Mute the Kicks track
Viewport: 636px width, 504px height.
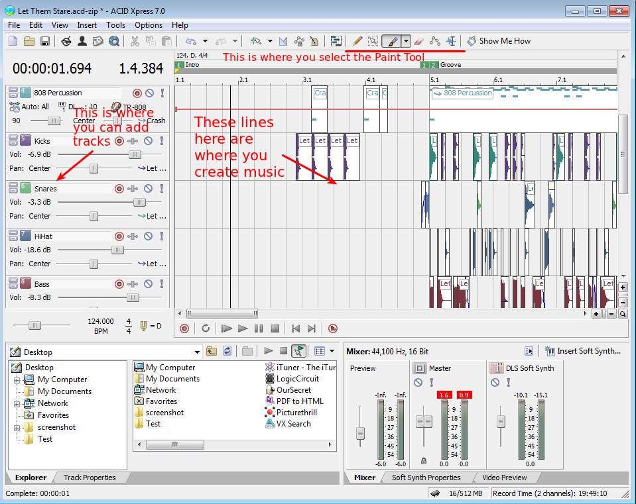click(148, 141)
